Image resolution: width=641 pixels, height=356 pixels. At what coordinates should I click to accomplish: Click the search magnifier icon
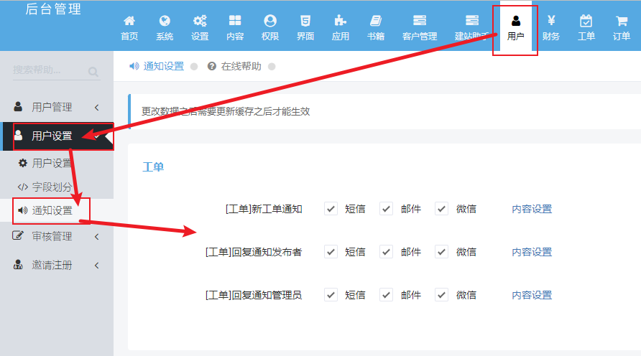pos(93,72)
